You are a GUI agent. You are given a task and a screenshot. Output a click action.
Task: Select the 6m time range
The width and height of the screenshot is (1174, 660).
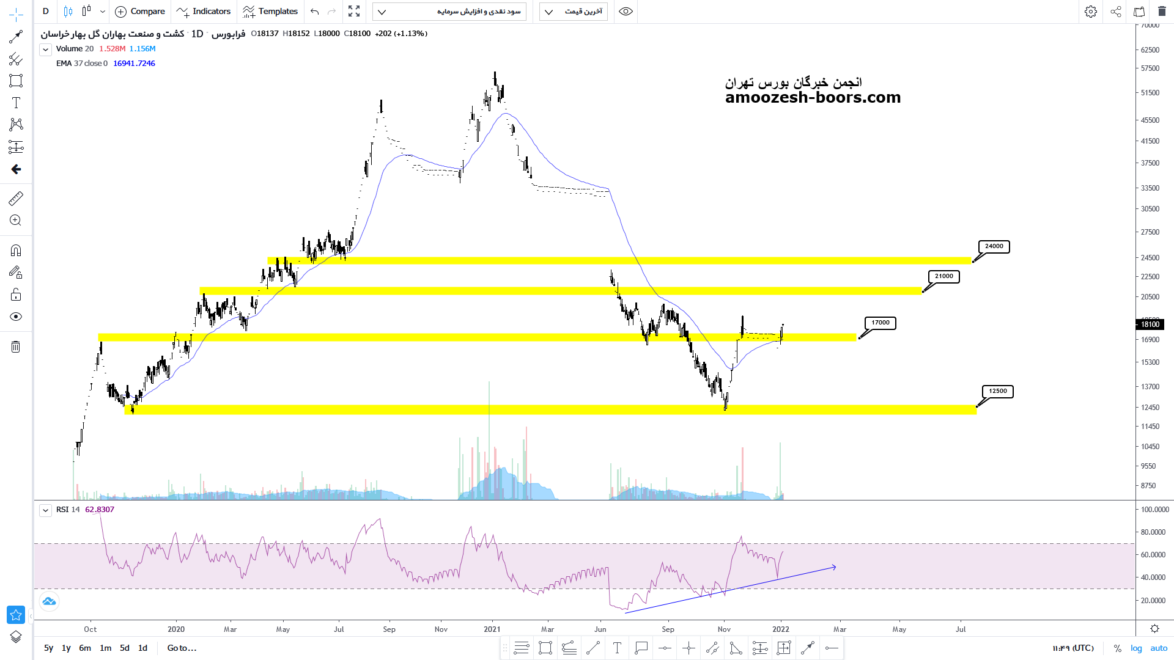click(85, 648)
